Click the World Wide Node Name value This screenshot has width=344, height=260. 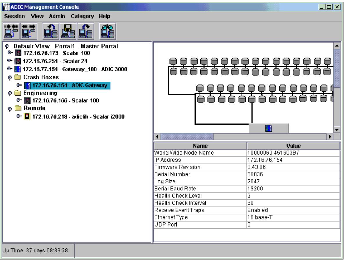(x=273, y=153)
